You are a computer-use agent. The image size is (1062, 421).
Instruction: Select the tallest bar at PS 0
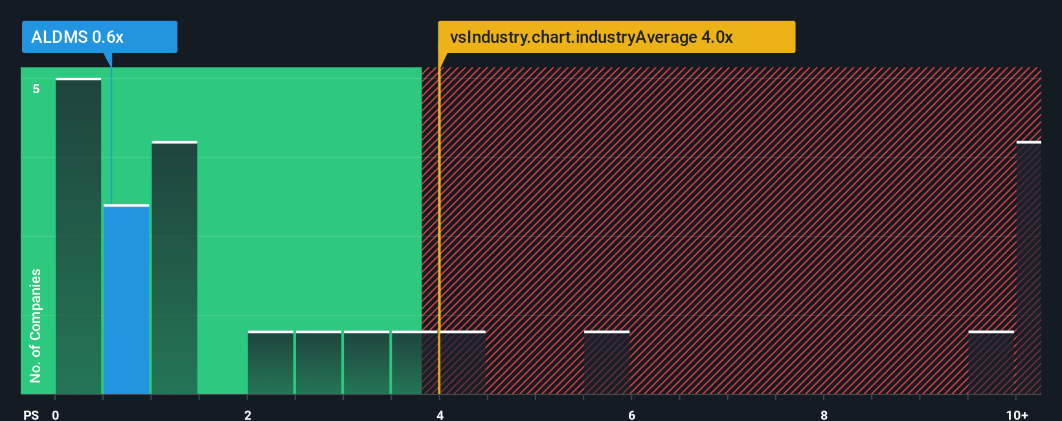[x=78, y=236]
